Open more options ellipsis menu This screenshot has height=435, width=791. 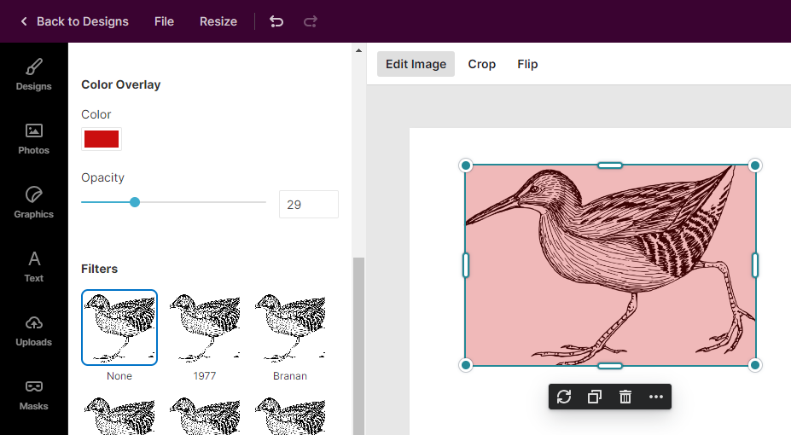click(656, 397)
